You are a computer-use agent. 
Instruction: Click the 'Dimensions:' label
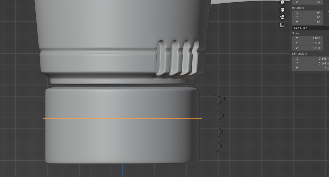300,54
